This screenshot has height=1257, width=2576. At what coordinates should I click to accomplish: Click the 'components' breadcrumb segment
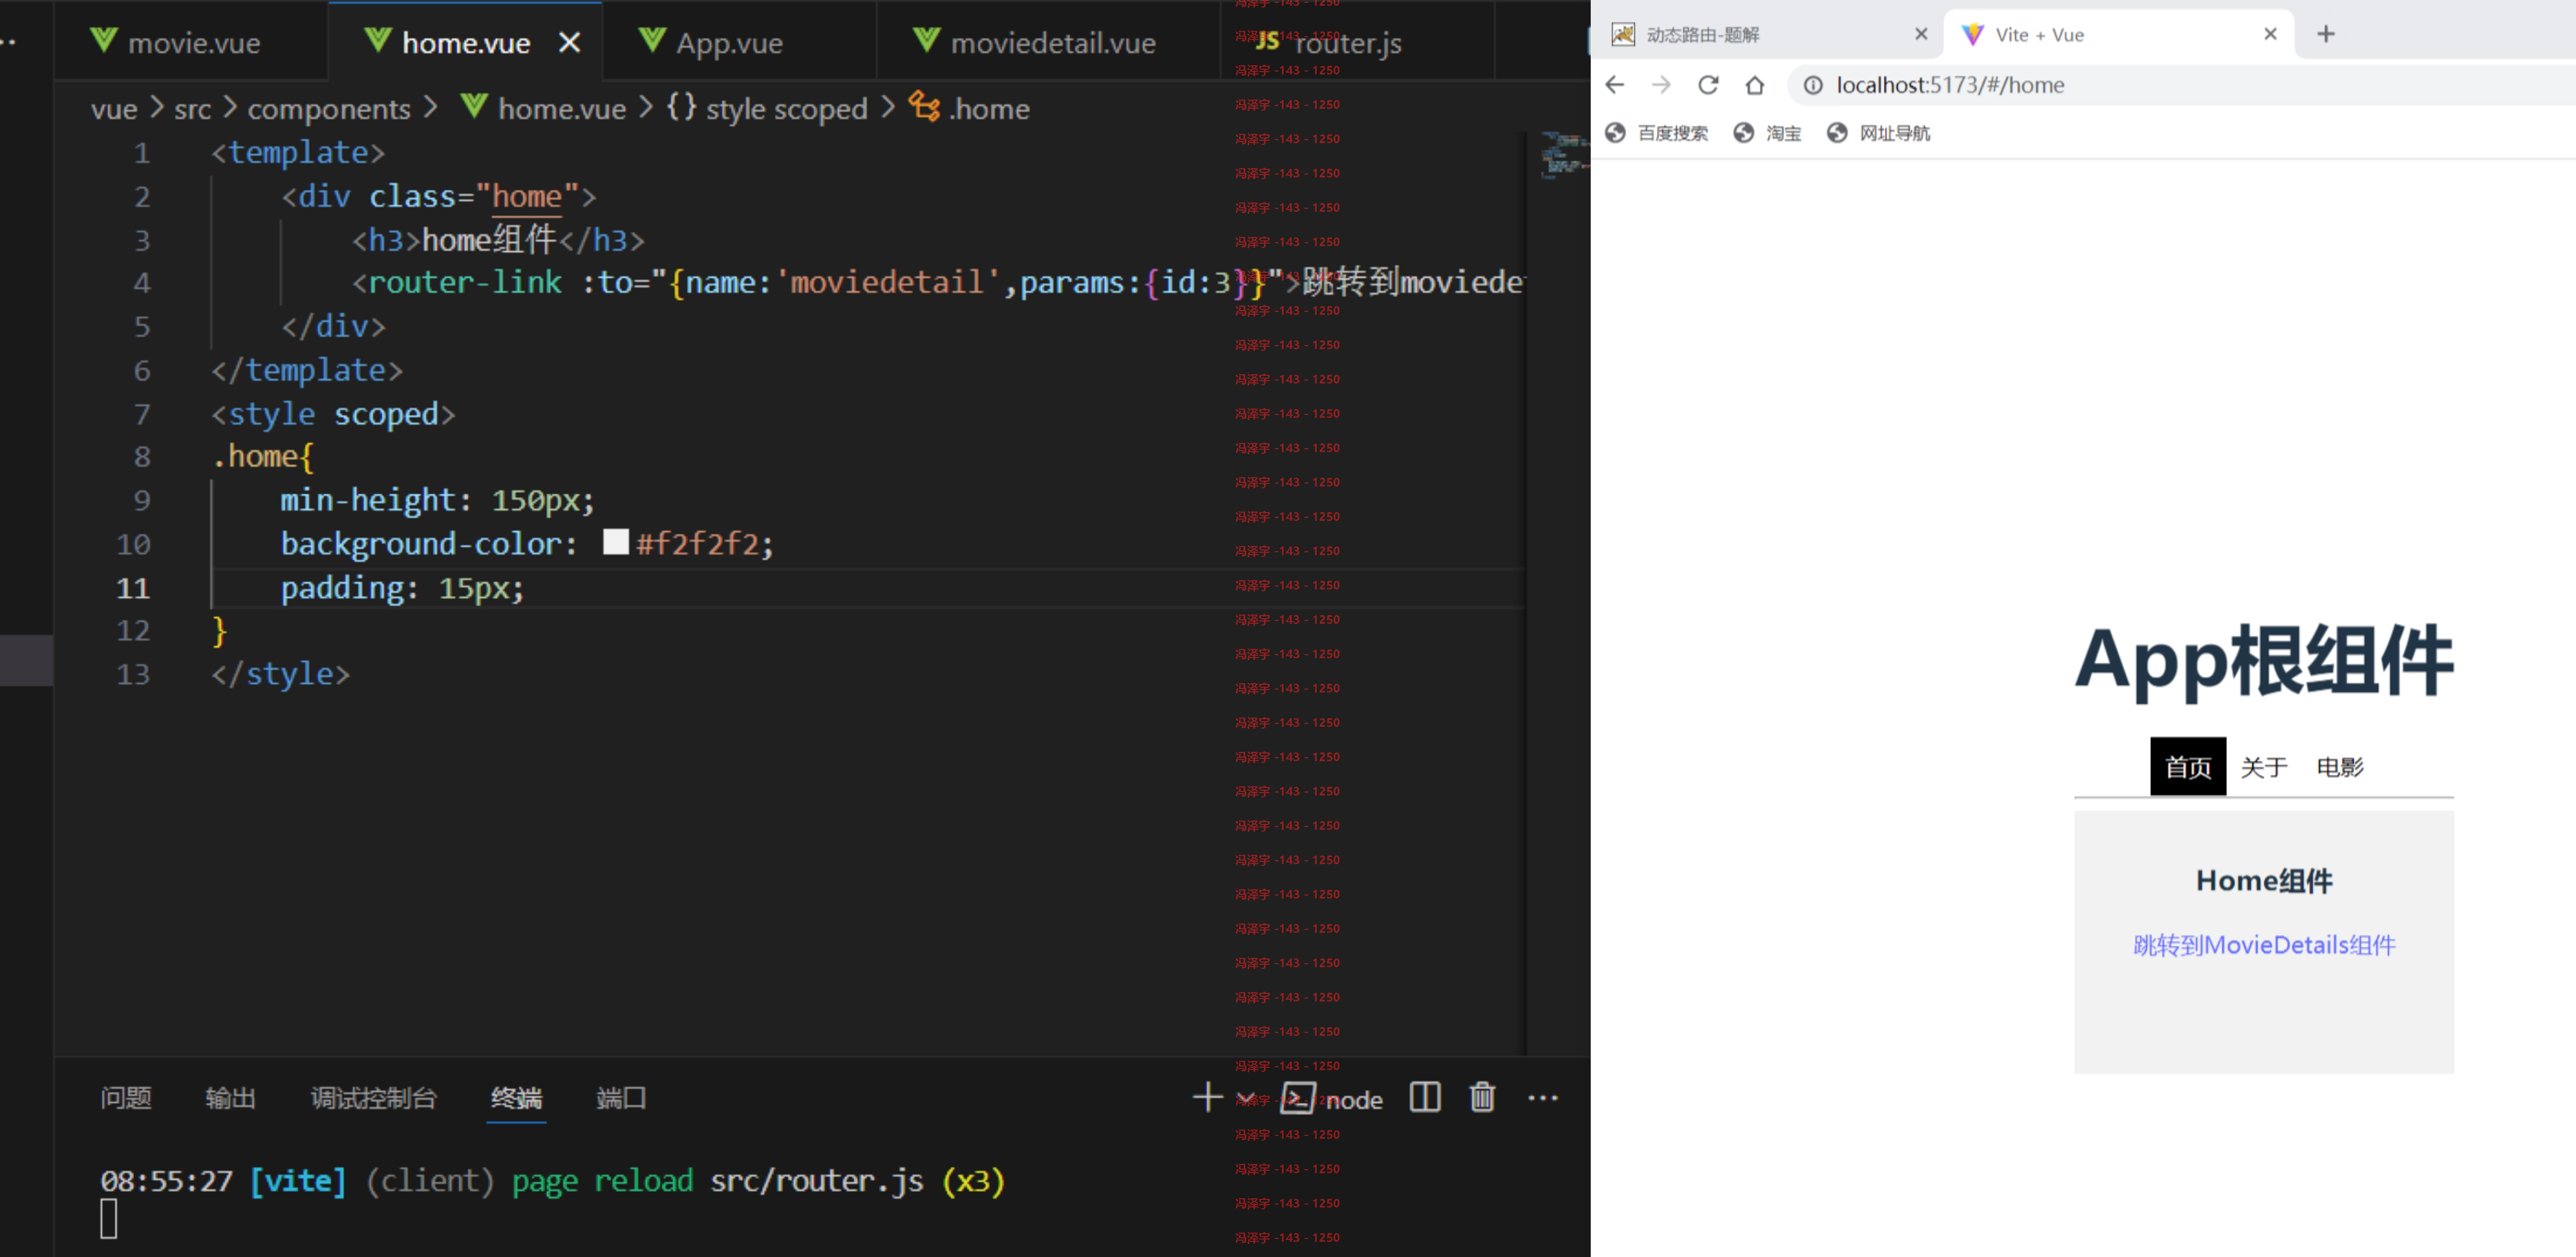329,109
